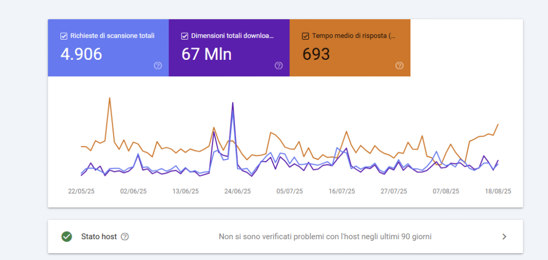Select the purple 67 Mln metric card

[229, 53]
